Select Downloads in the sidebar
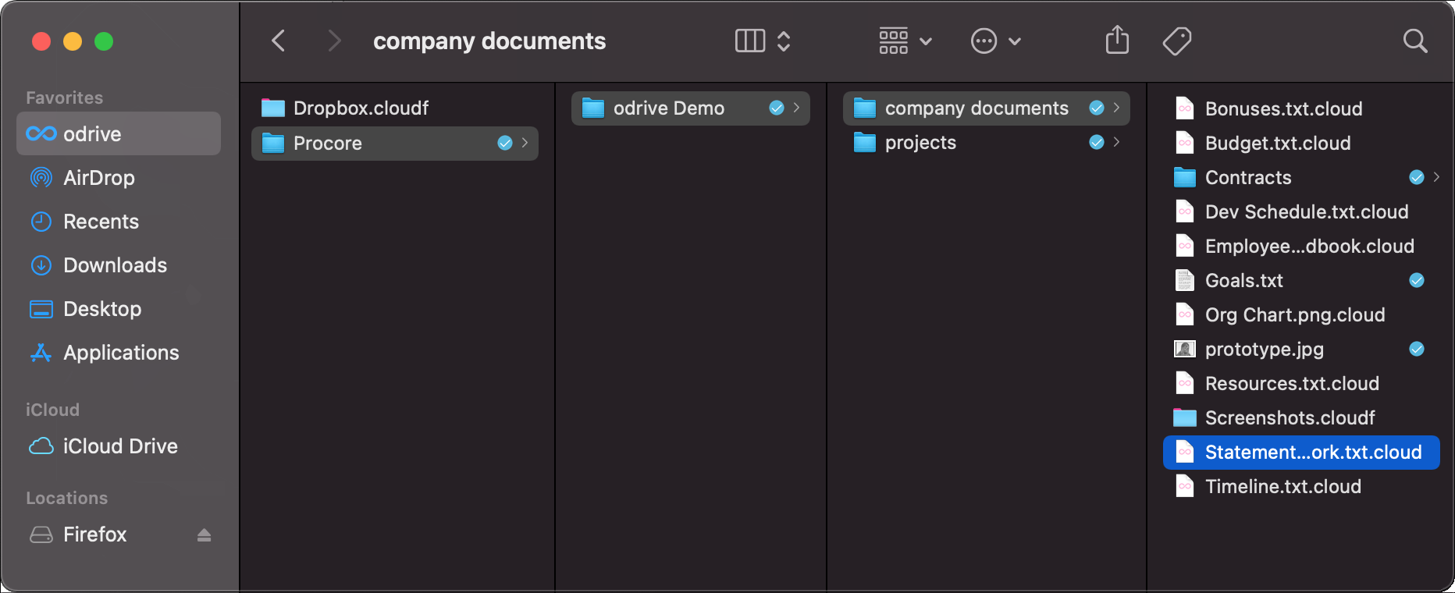This screenshot has height=593, width=1455. [x=115, y=265]
